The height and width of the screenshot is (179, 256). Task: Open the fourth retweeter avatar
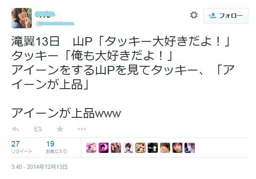coord(128,148)
